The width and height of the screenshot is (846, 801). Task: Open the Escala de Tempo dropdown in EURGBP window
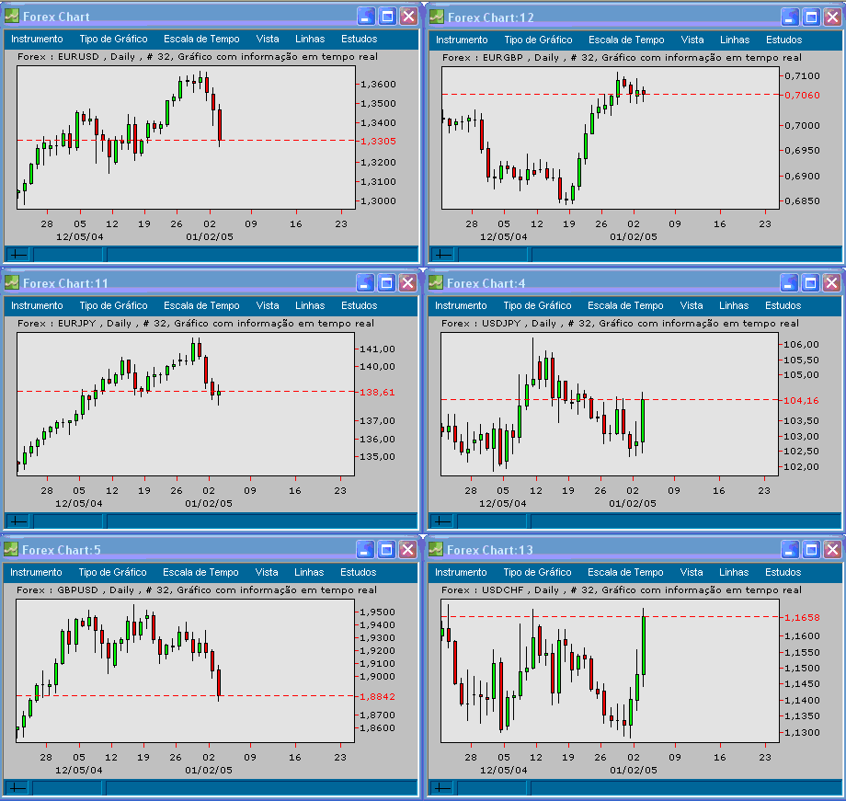626,40
